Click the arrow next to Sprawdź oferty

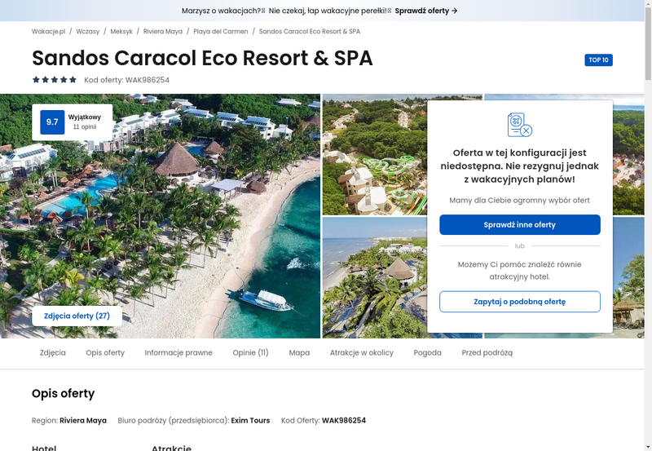point(455,11)
